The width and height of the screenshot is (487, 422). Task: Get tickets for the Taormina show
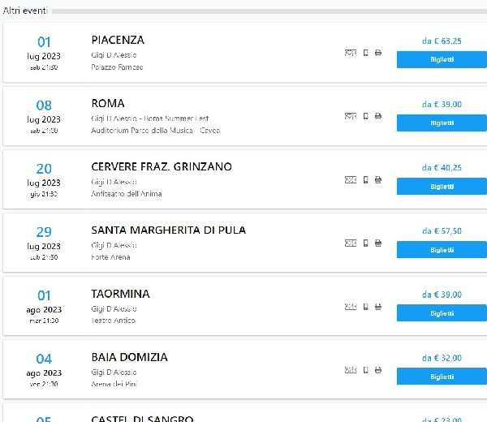(x=442, y=313)
